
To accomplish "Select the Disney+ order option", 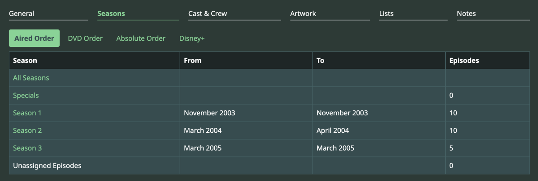I will [192, 38].
